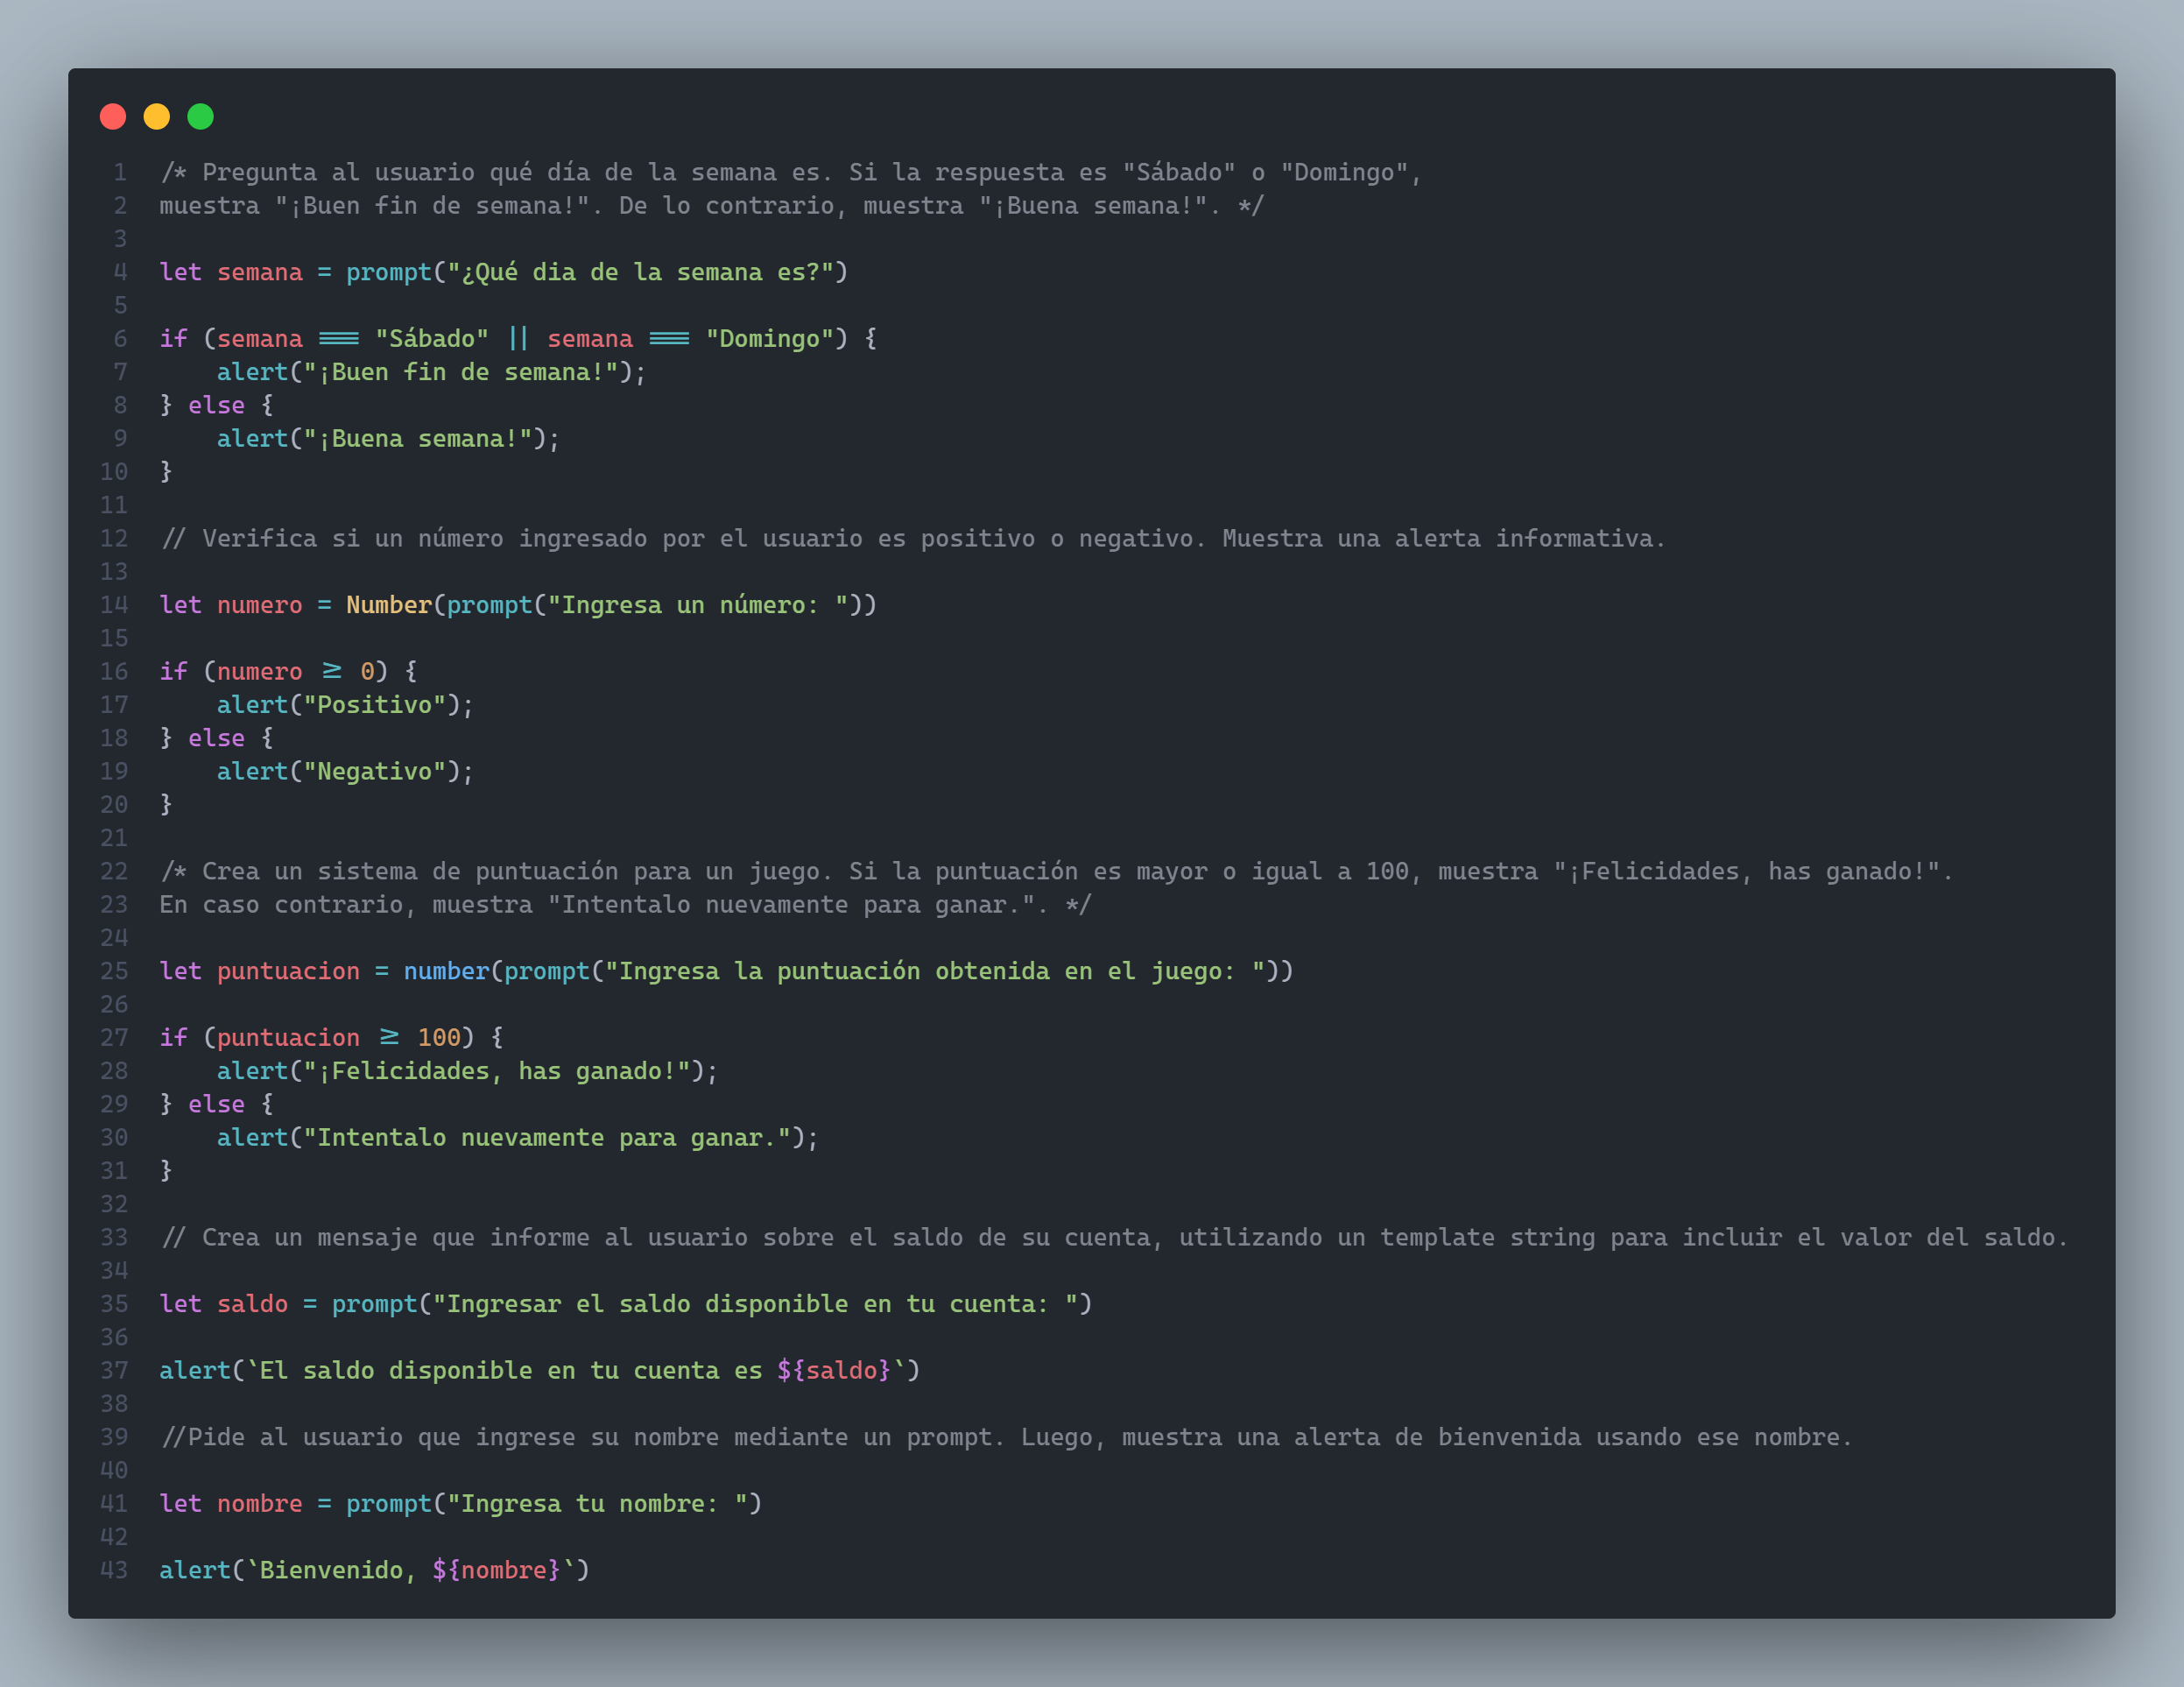
Task: Click alert("Positivo") on line 17
Action: pos(346,705)
